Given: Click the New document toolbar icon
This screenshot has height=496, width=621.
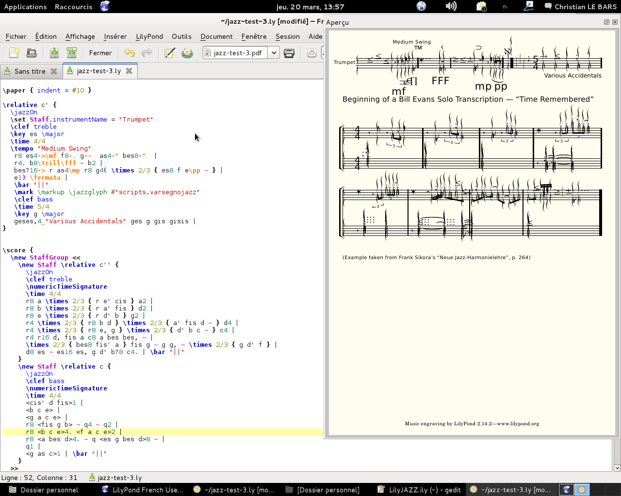Looking at the screenshot, I should click(15, 53).
